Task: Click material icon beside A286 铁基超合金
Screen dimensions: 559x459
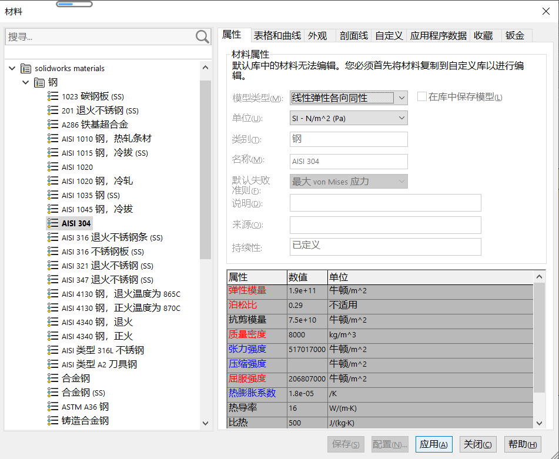Action: [53, 125]
